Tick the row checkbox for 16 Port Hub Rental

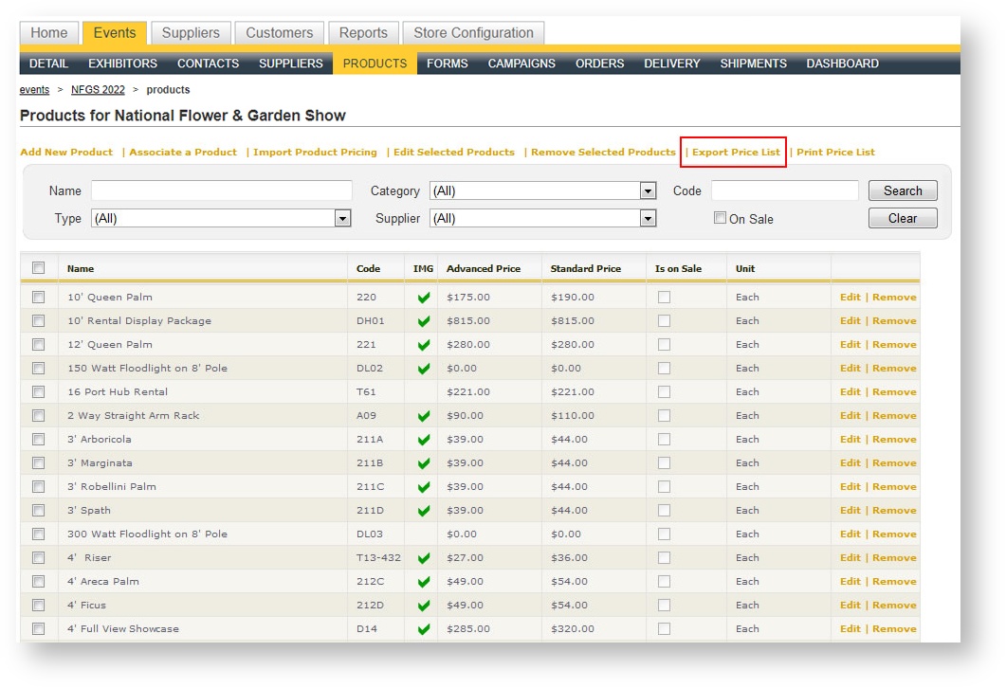[x=37, y=391]
